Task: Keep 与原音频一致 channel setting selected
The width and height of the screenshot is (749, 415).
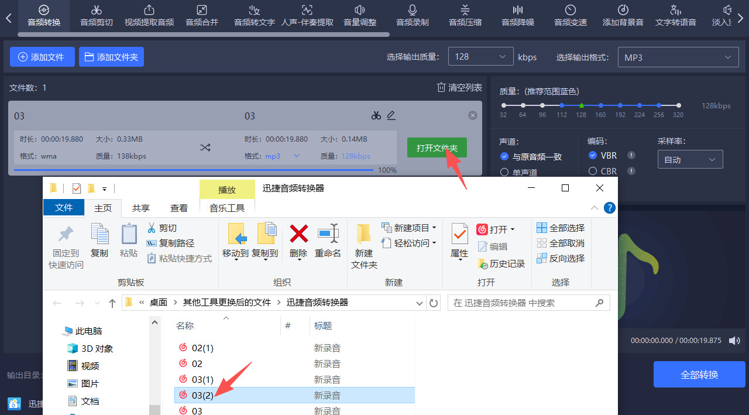Action: click(504, 155)
